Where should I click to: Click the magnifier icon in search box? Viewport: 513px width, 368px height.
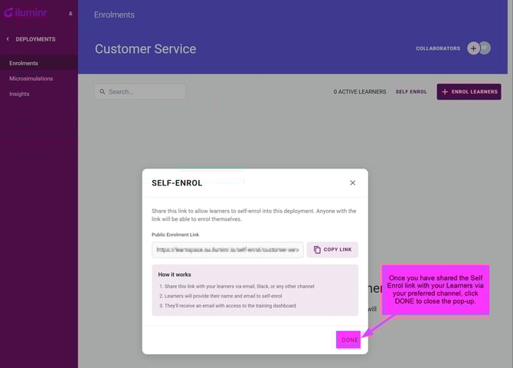102,92
